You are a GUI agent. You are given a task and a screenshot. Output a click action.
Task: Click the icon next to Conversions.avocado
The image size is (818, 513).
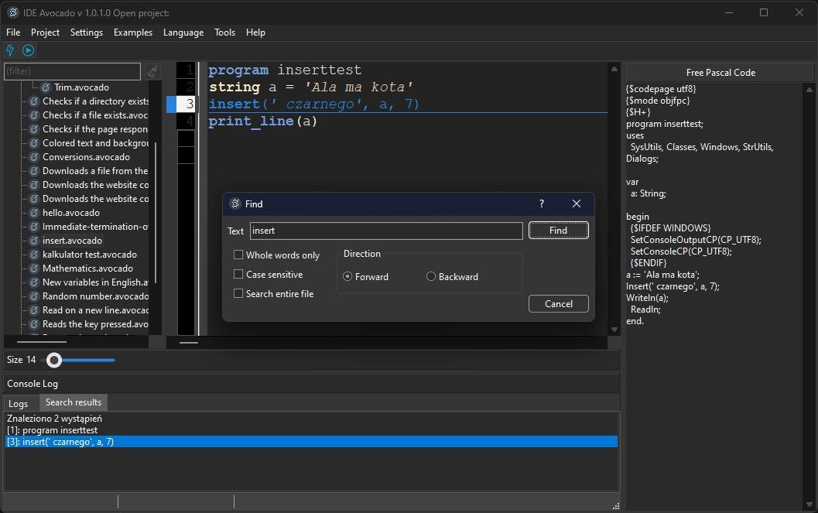pyautogui.click(x=34, y=157)
